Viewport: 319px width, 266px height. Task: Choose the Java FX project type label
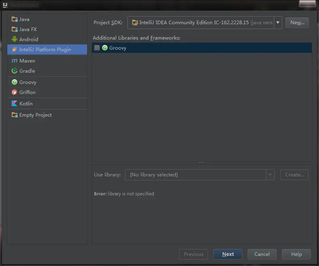[x=28, y=29]
